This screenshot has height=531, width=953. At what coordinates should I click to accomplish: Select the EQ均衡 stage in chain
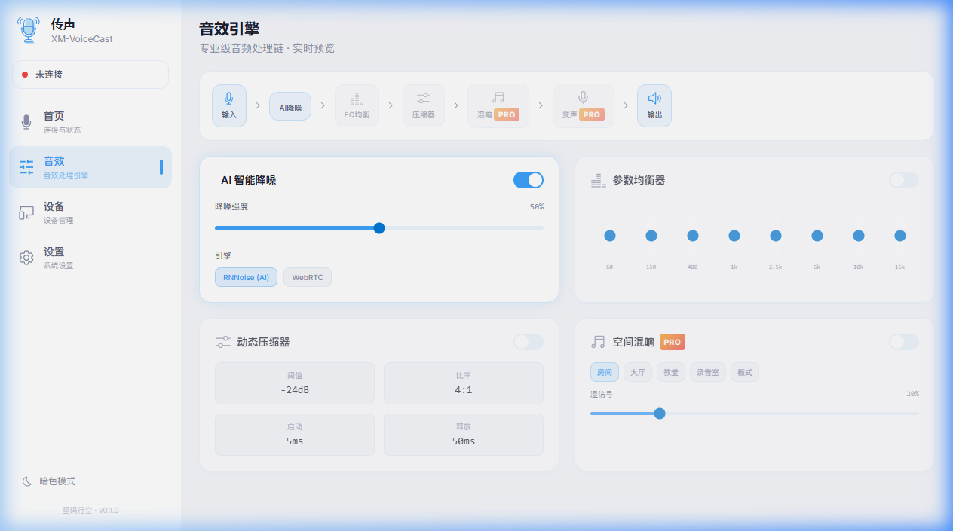[x=357, y=105]
